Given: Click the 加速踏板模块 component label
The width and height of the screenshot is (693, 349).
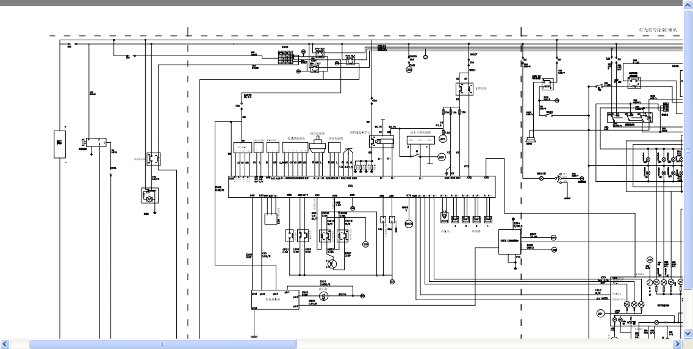Looking at the screenshot, I should [296, 139].
